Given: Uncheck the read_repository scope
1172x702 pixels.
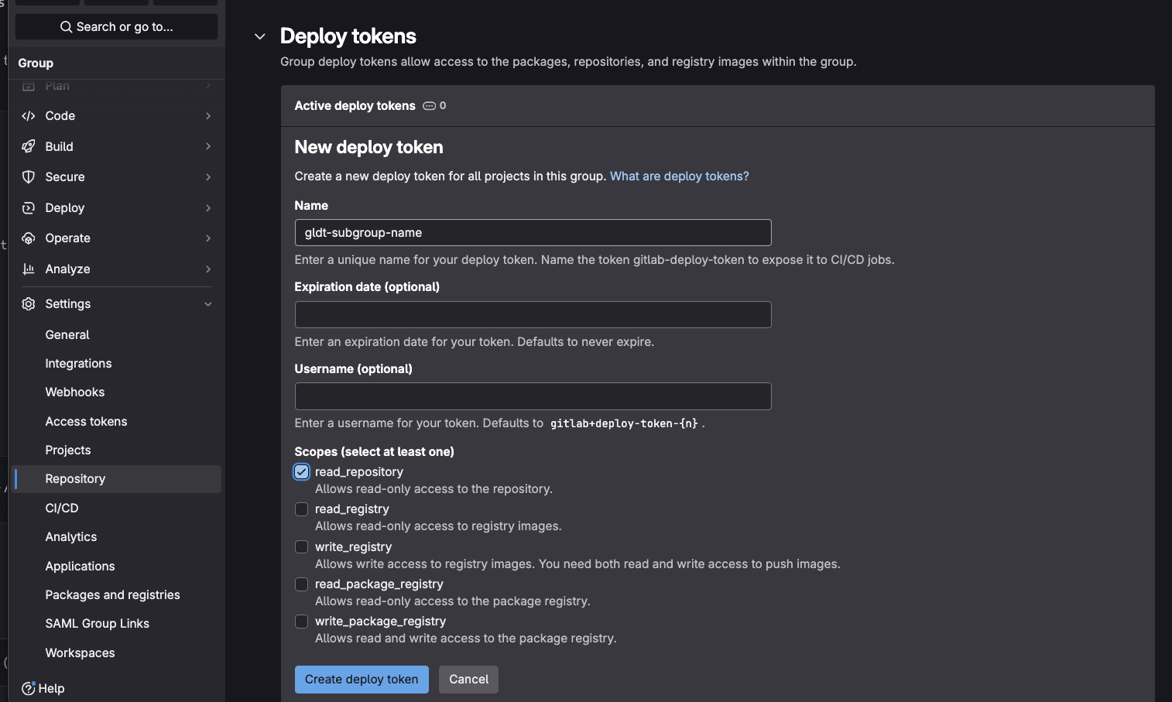Looking at the screenshot, I should point(301,471).
